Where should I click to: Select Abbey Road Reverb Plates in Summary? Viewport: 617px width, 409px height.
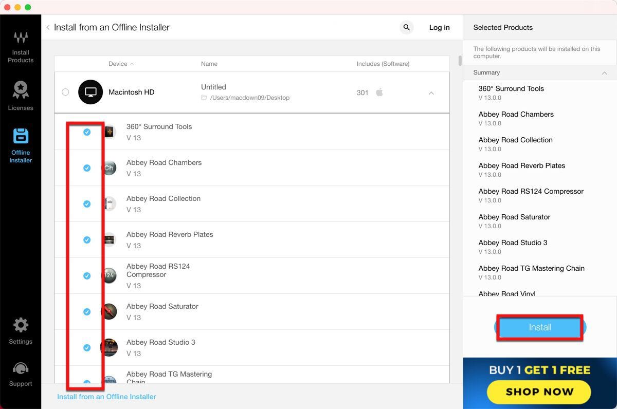522,166
